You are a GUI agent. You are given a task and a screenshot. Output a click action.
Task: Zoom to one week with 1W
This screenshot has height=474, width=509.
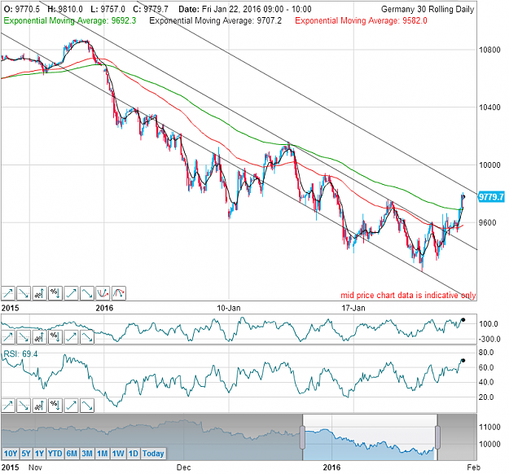tap(118, 453)
